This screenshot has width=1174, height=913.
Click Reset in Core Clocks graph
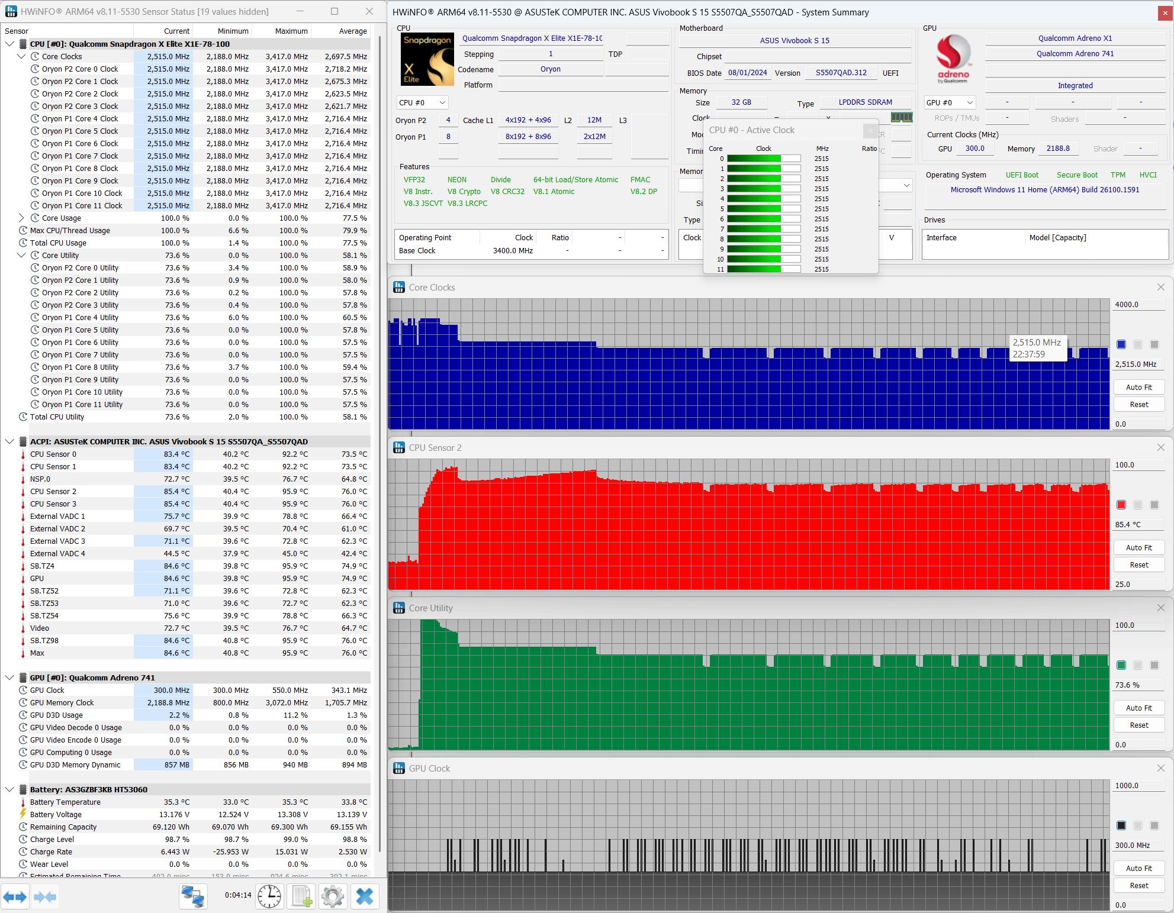1139,405
